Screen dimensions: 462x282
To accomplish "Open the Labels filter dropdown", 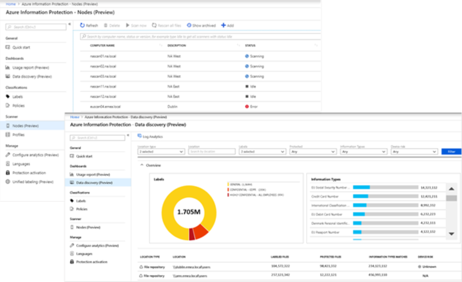I will click(x=263, y=151).
